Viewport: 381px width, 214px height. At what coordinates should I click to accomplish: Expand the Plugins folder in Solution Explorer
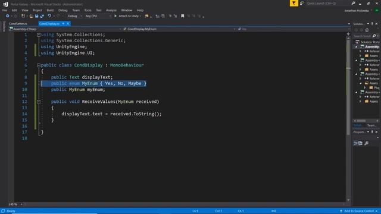tap(365, 87)
